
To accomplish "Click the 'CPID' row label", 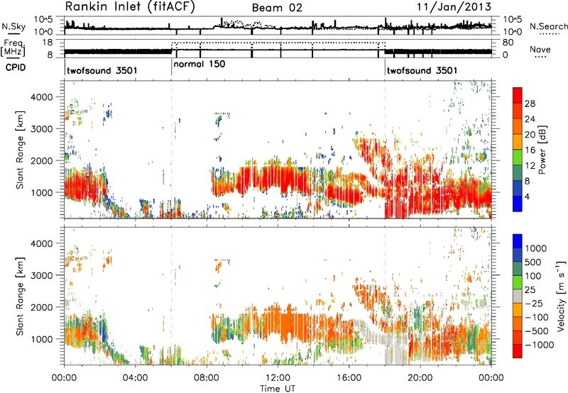I will pos(16,67).
